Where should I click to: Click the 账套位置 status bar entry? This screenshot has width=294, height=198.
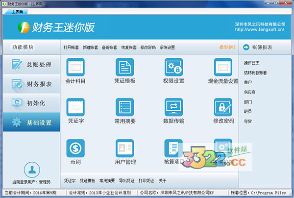point(258,193)
